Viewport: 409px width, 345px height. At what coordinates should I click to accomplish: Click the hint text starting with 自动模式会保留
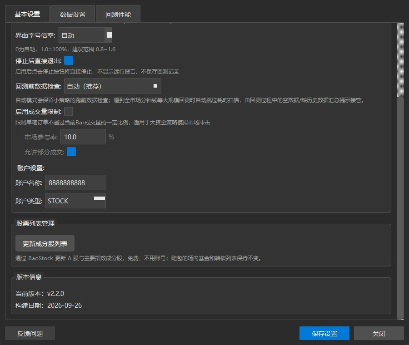pyautogui.click(x=190, y=100)
